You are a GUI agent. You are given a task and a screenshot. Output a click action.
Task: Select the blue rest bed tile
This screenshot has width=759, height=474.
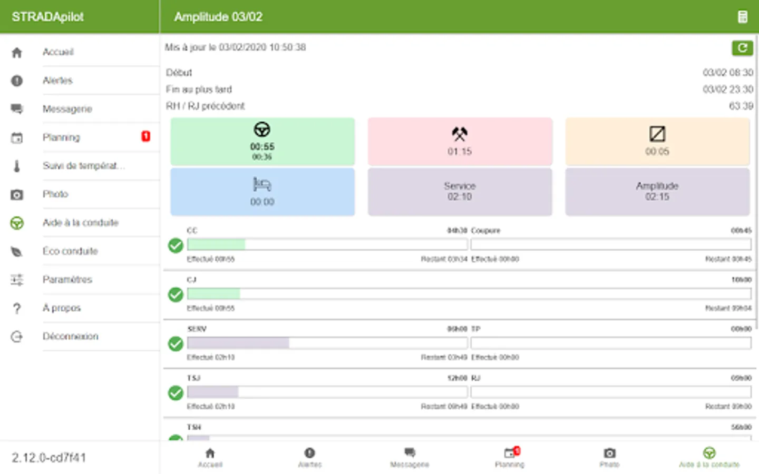[x=262, y=192]
